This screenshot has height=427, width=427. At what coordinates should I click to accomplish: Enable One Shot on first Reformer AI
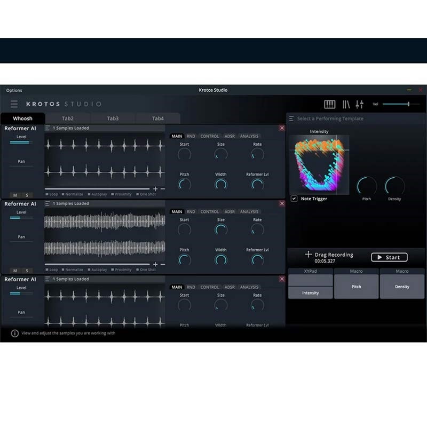[x=146, y=194]
